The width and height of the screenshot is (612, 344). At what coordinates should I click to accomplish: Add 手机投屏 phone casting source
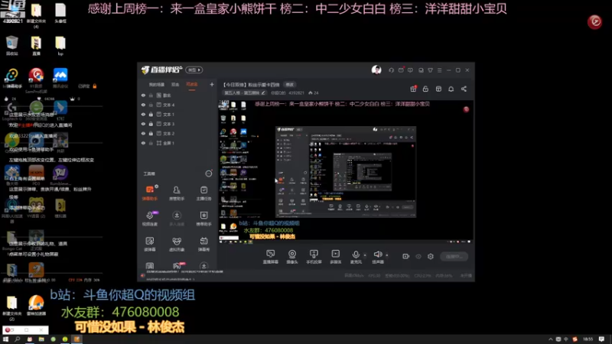click(x=314, y=257)
